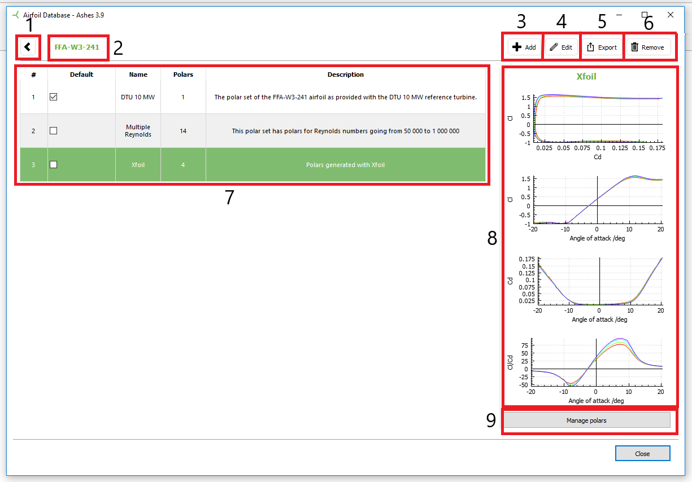Click the Name column header
This screenshot has height=482, width=692.
[x=138, y=75]
